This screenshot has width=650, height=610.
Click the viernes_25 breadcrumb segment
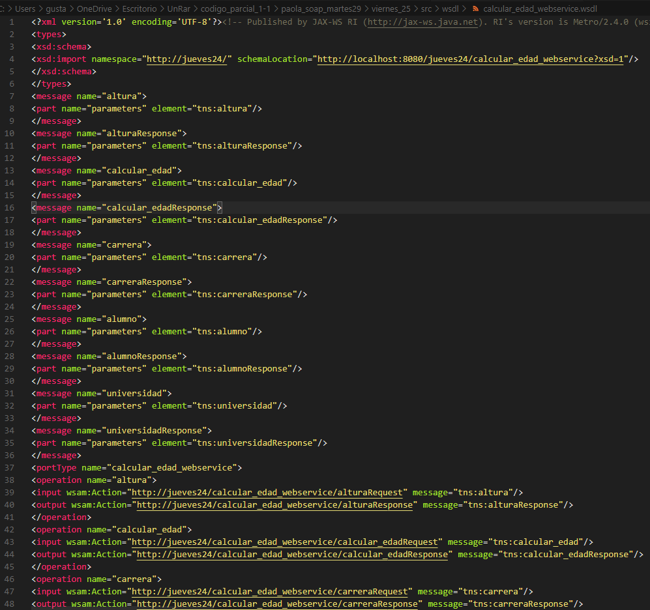pyautogui.click(x=391, y=9)
